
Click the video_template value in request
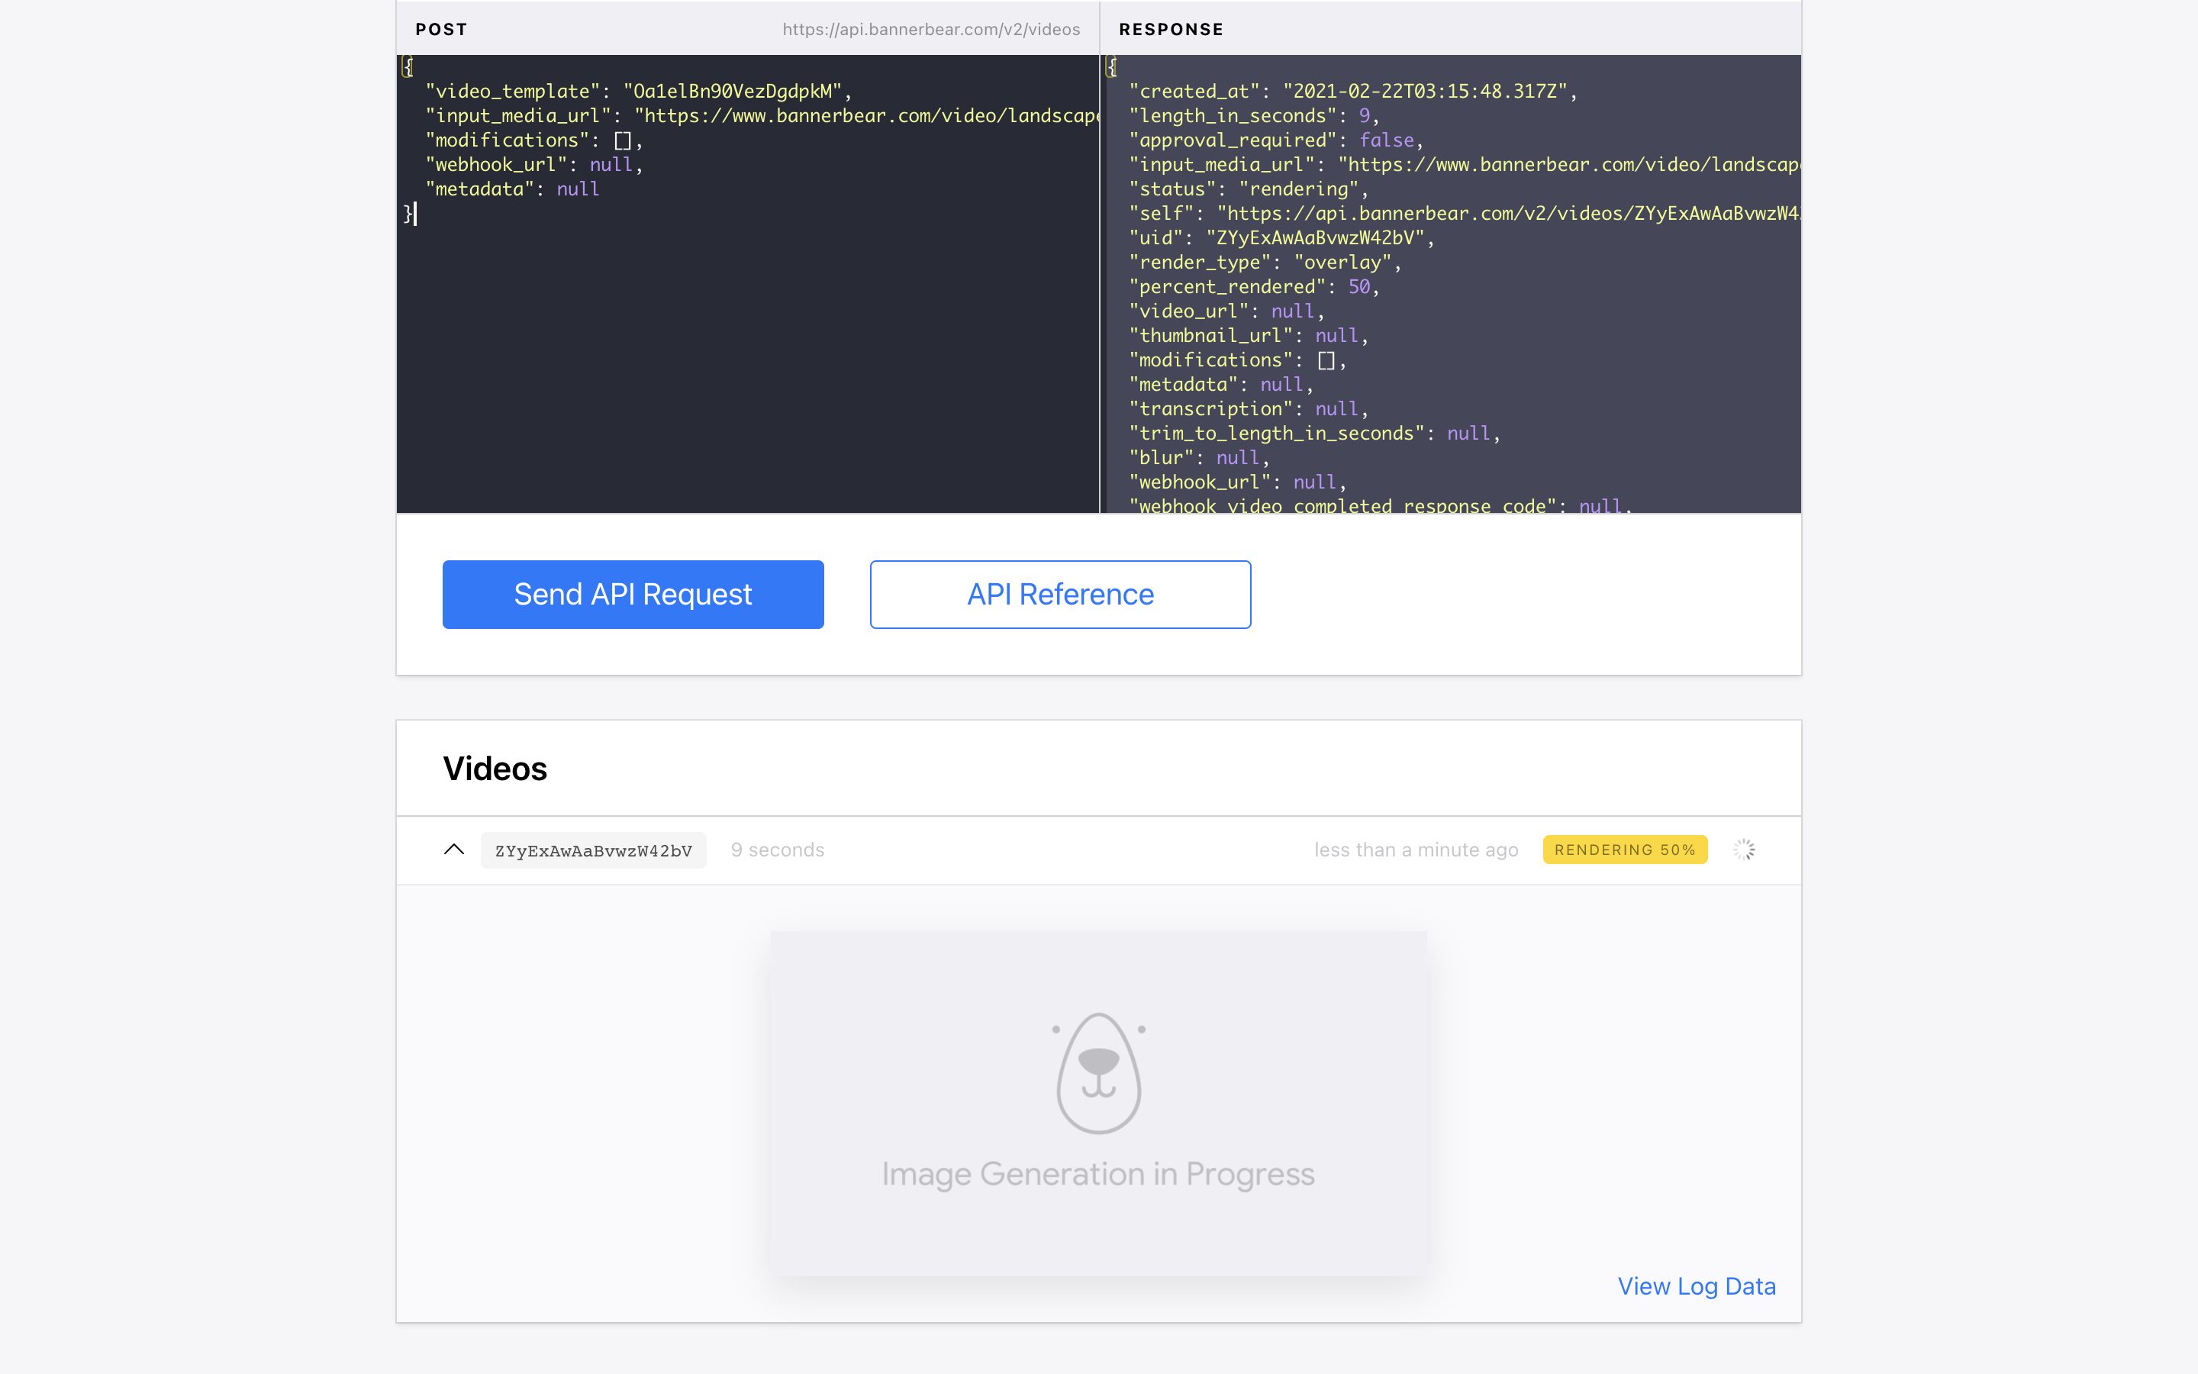[732, 92]
